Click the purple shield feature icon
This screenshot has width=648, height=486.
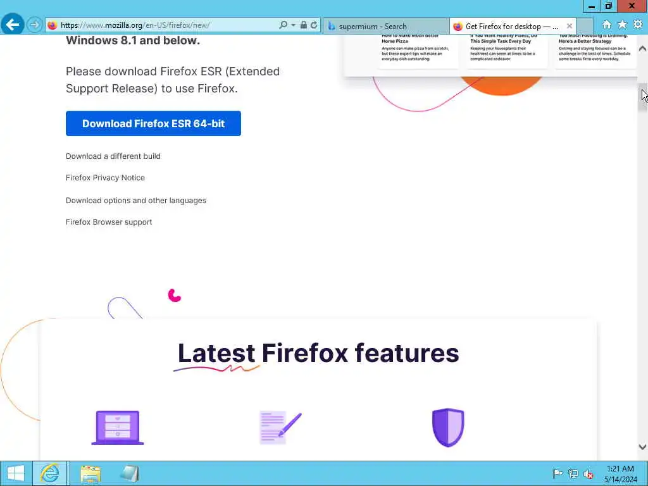[x=448, y=428]
